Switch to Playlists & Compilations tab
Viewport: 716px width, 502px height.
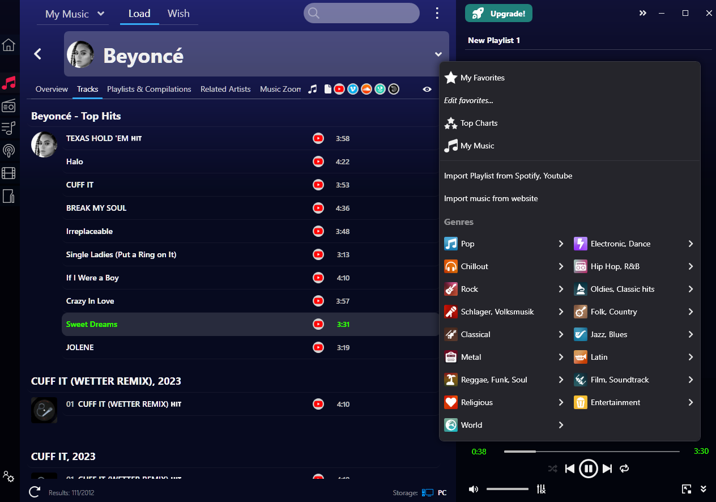pyautogui.click(x=149, y=89)
